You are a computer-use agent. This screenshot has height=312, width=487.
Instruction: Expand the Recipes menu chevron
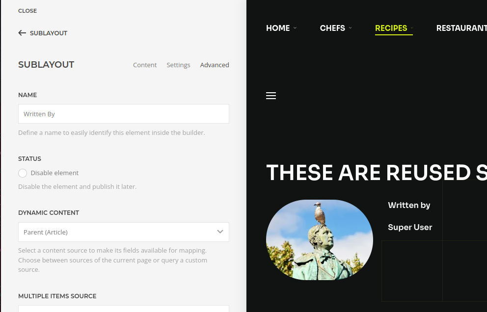412,28
